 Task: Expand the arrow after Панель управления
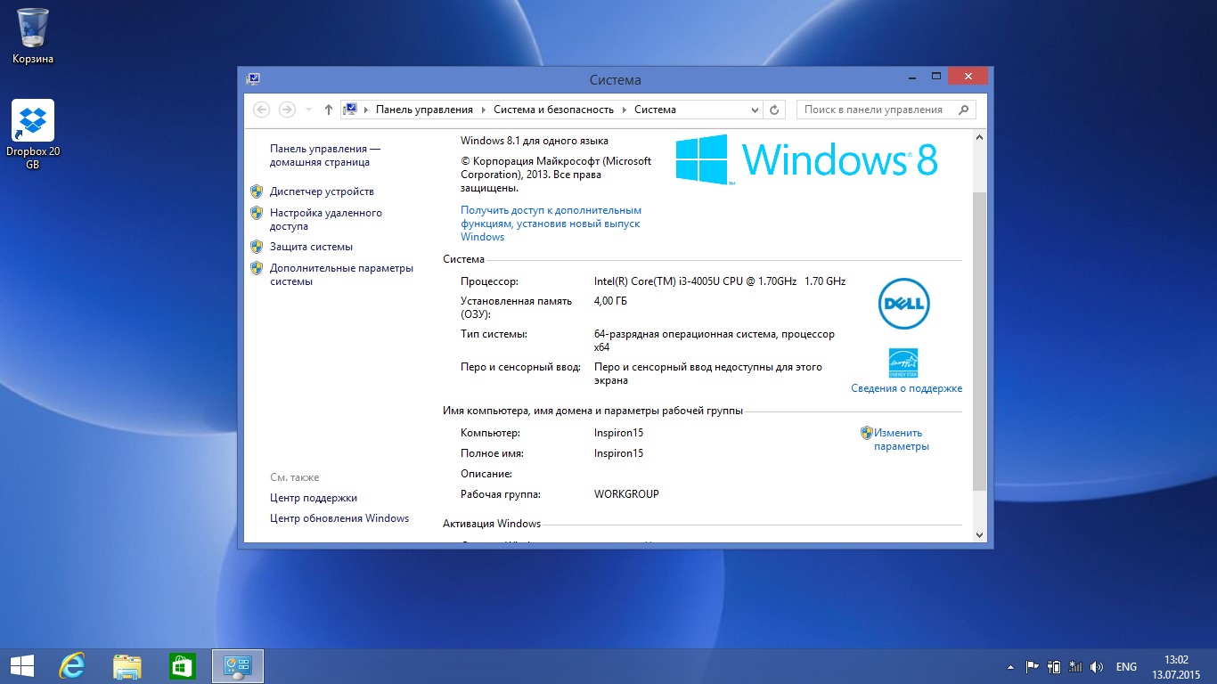[484, 110]
